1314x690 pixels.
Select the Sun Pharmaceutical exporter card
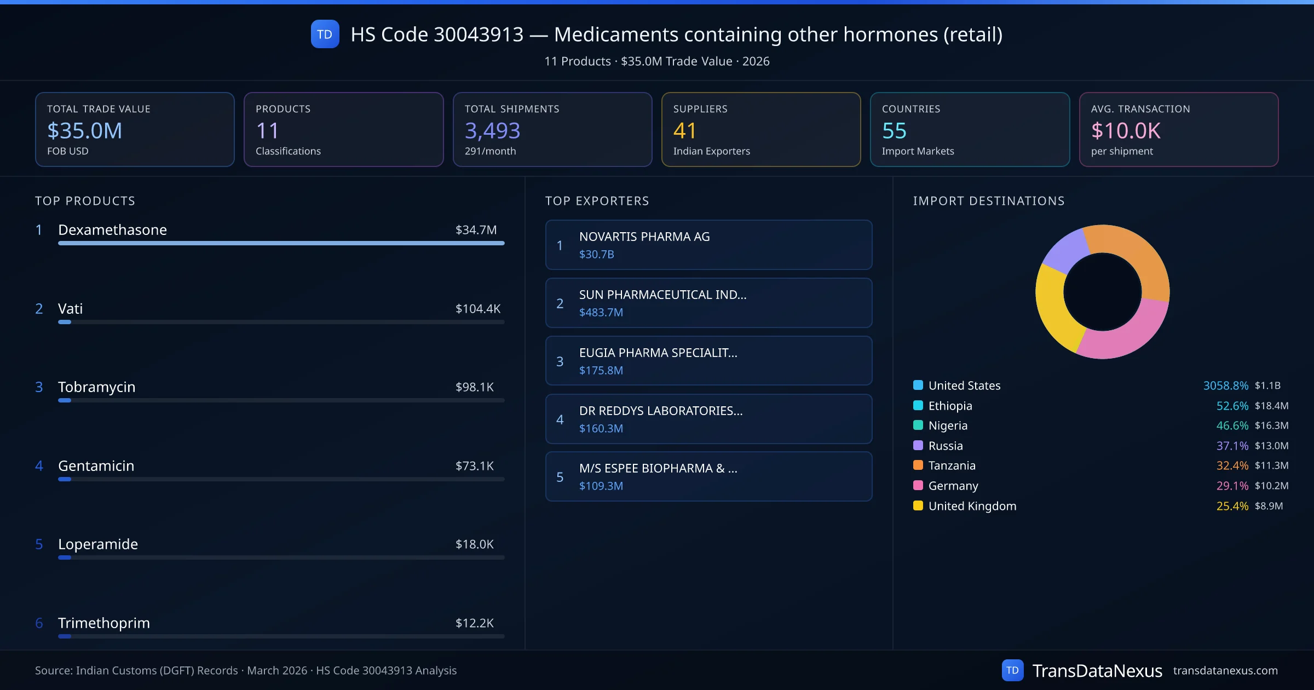coord(708,303)
